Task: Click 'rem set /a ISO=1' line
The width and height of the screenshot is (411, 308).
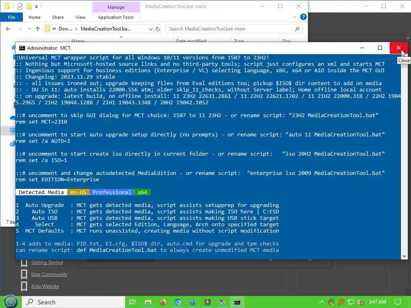Action: [x=41, y=160]
